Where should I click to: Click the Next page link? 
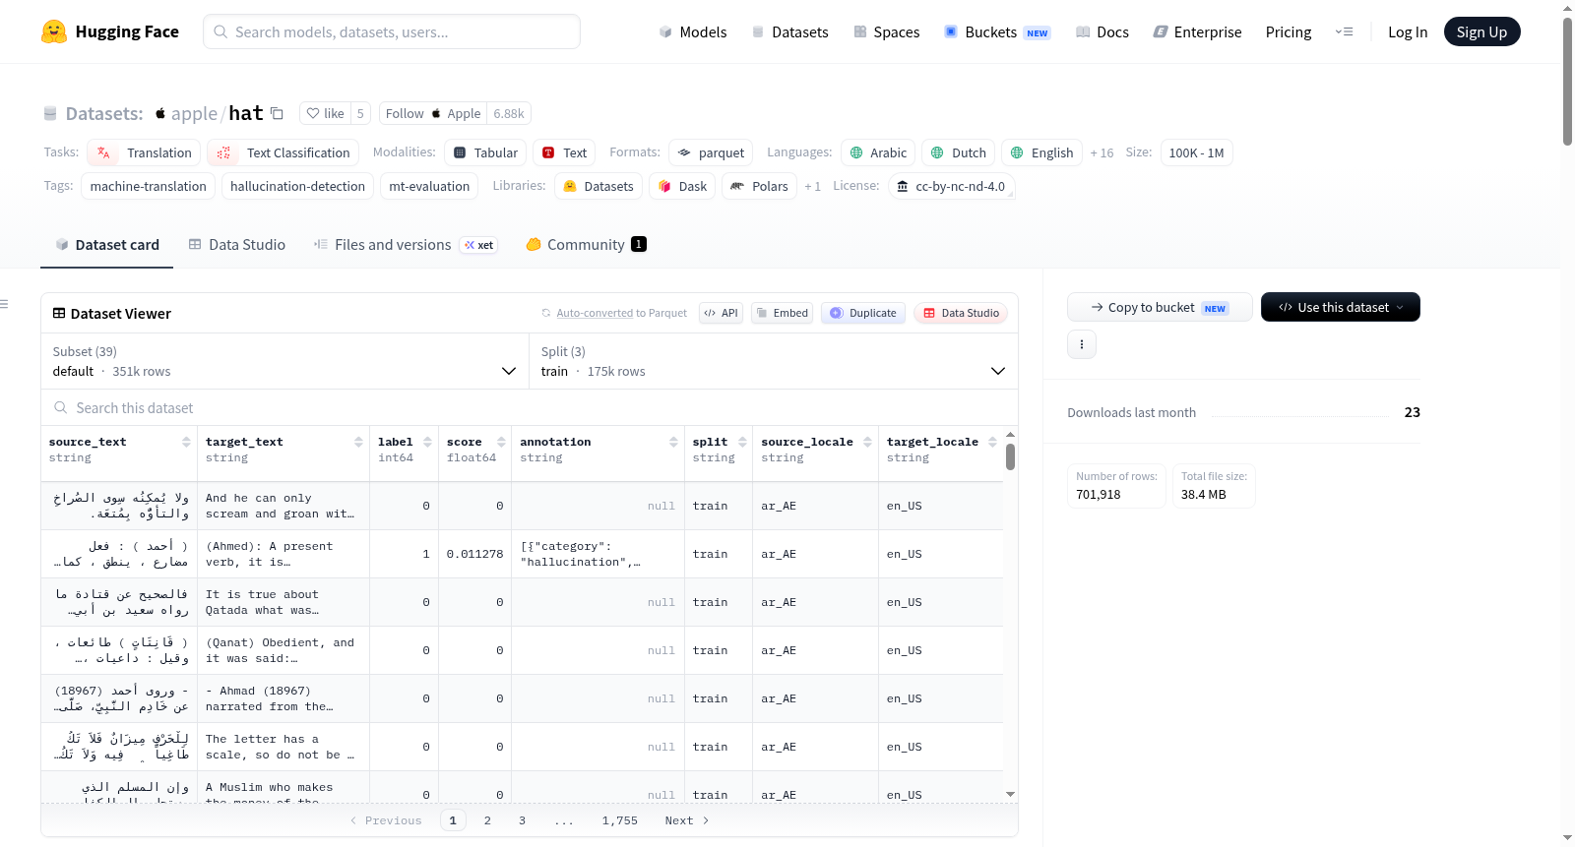[686, 820]
